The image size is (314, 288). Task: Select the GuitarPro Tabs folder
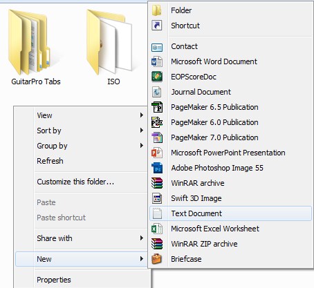coord(36,47)
